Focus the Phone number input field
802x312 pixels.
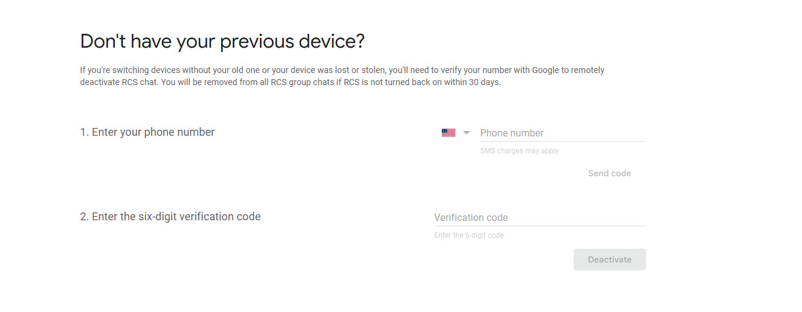(x=562, y=133)
